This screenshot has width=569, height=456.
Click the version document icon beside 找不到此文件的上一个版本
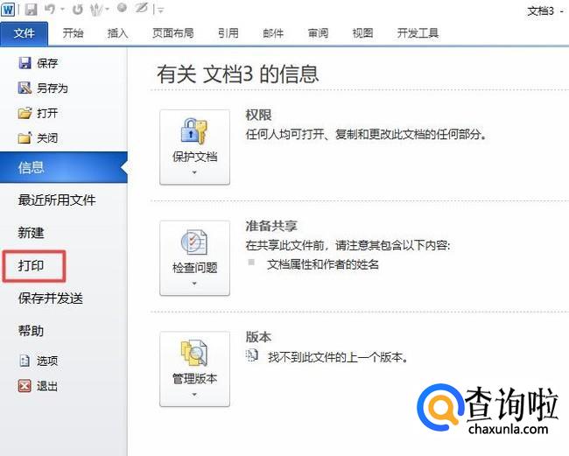coord(252,355)
